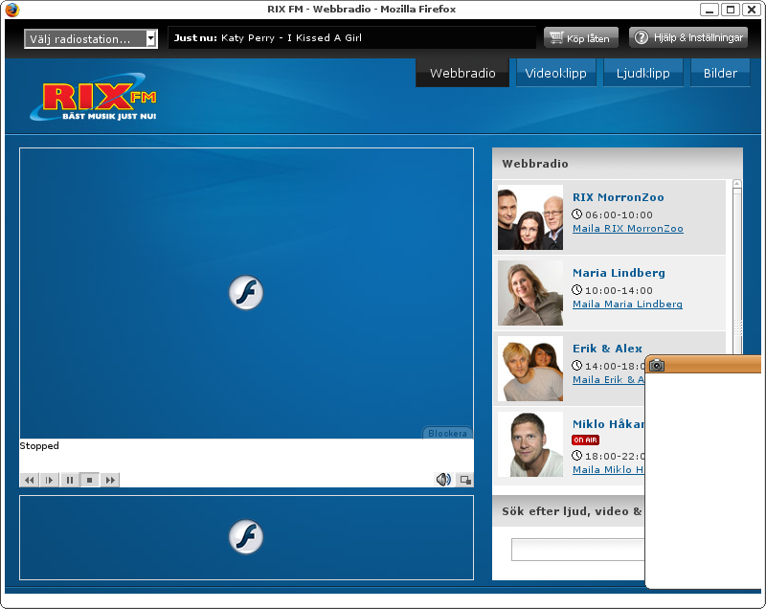The height and width of the screenshot is (609, 766).
Task: Click the stop button in the player
Action: 89,480
